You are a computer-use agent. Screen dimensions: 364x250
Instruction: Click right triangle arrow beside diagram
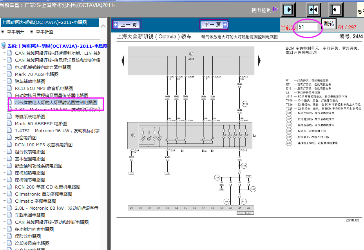259,61
